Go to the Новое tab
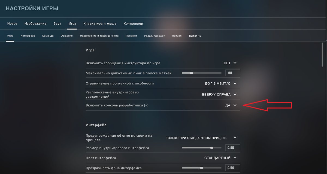 pos(12,24)
